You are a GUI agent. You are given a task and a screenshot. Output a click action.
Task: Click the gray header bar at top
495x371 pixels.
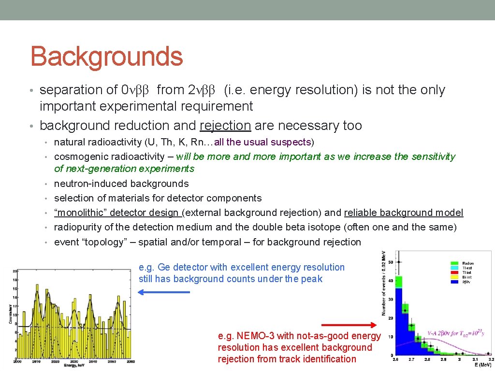coord(247,10)
